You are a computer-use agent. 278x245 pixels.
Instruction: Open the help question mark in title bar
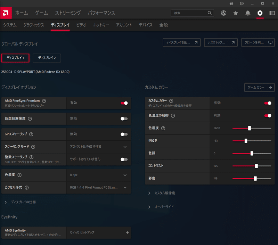tap(242, 3)
